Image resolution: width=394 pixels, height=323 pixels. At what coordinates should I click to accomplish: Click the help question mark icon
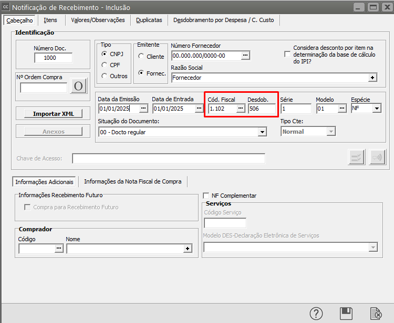316,314
